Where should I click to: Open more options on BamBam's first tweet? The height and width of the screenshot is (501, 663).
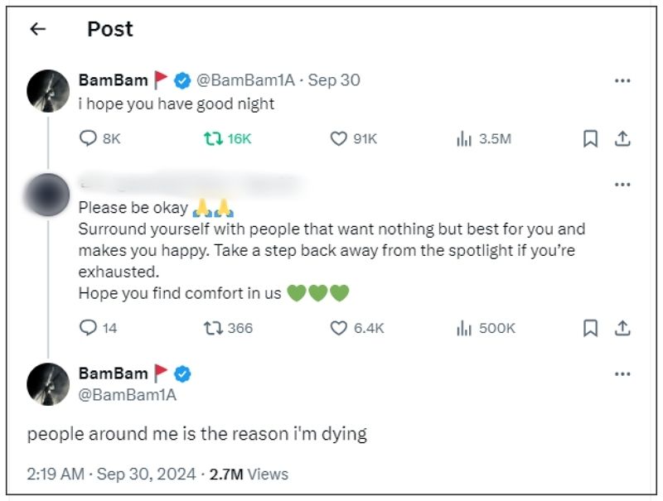pyautogui.click(x=624, y=79)
